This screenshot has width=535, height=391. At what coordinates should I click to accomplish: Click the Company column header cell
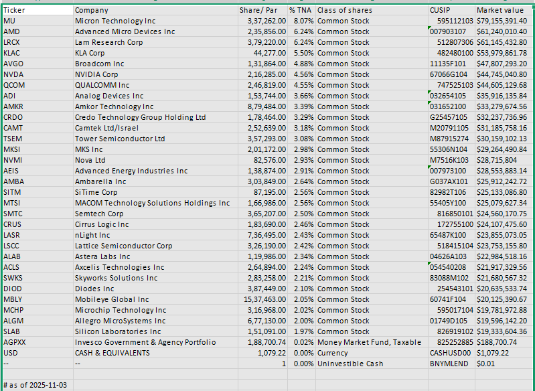pos(154,10)
